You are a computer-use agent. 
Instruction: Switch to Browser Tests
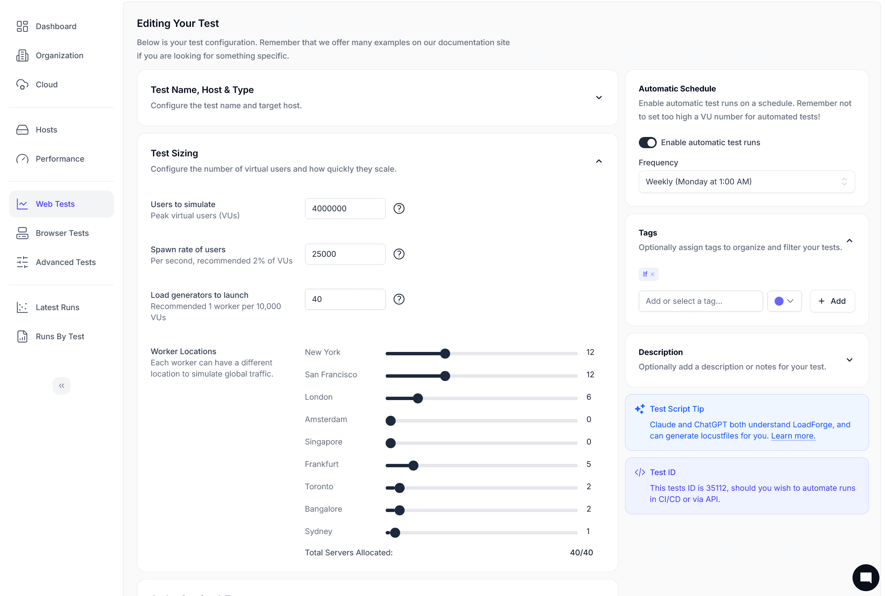click(x=62, y=233)
